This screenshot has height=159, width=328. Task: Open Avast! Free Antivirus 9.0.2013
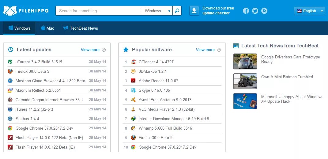[x=165, y=100]
